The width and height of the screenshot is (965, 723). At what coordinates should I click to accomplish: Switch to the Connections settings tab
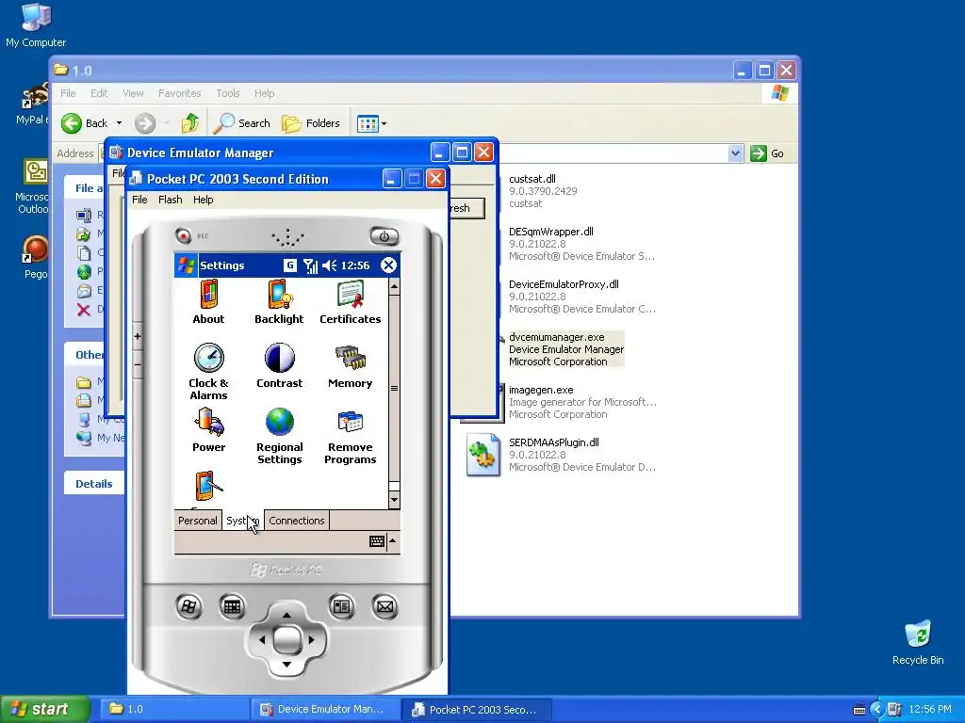coord(297,520)
